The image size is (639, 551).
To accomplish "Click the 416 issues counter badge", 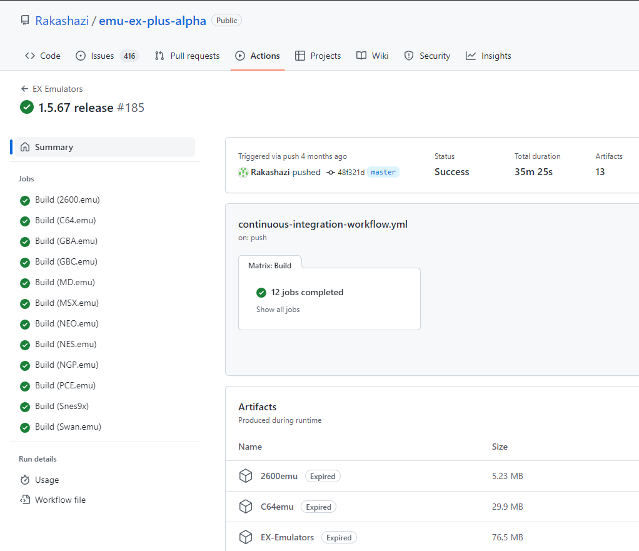I will pos(129,56).
